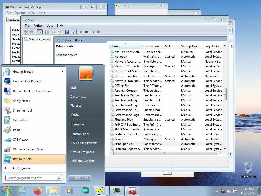Click the Search programs and files field
Screen dimensions: 261x196
tap(33, 178)
